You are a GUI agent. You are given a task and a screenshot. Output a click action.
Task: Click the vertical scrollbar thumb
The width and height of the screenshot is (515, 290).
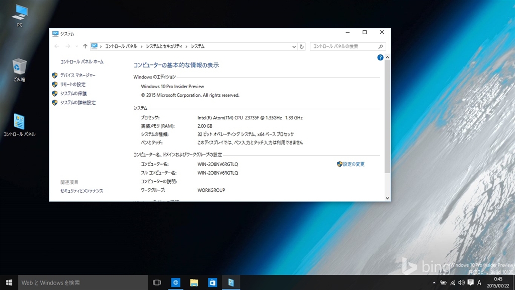coord(387,116)
